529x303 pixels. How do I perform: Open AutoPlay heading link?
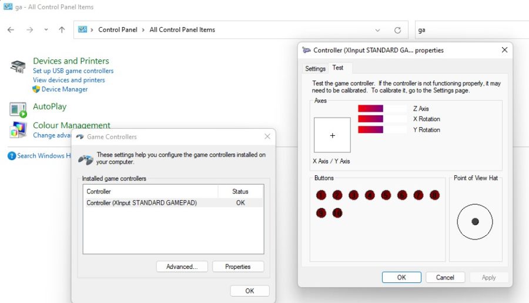point(49,106)
